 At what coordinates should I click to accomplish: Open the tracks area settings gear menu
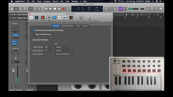(x=127, y=15)
